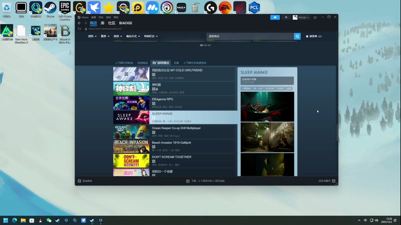Image resolution: width=401 pixels, height=225 pixels.
Task: Open the Effulgence RPG game row
Action: click(x=174, y=103)
